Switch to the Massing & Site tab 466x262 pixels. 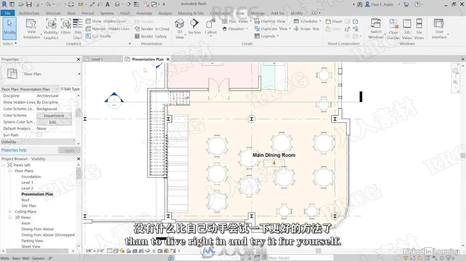click(191, 13)
